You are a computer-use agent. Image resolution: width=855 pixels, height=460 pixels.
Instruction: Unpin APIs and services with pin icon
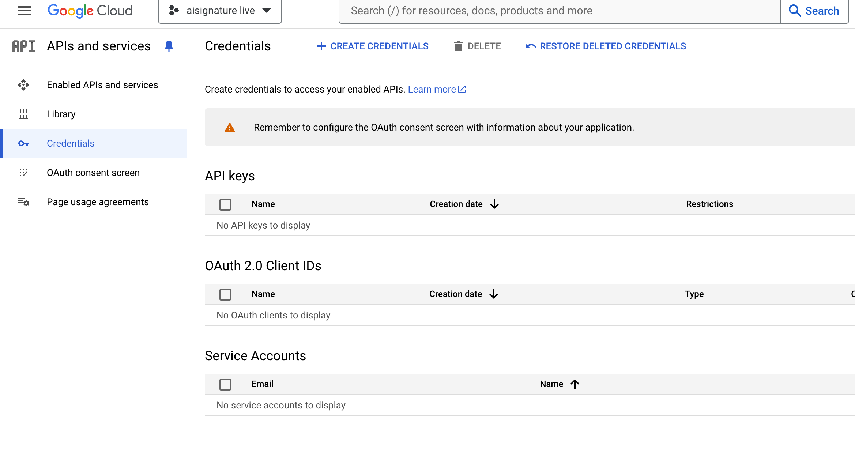coord(169,46)
